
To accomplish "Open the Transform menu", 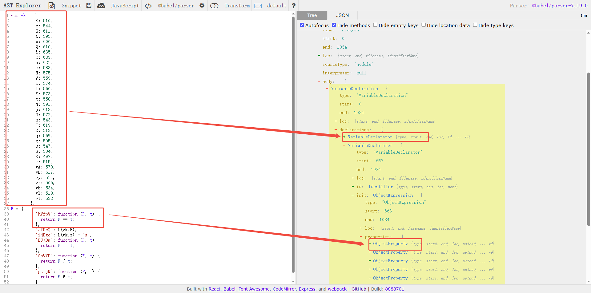I will coord(237,6).
